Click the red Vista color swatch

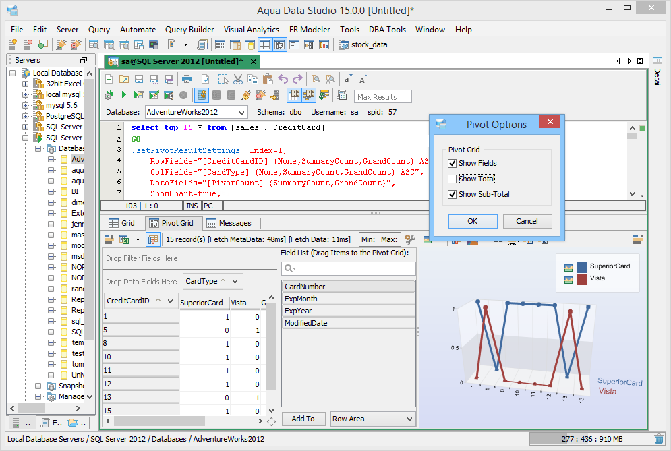[x=581, y=280]
